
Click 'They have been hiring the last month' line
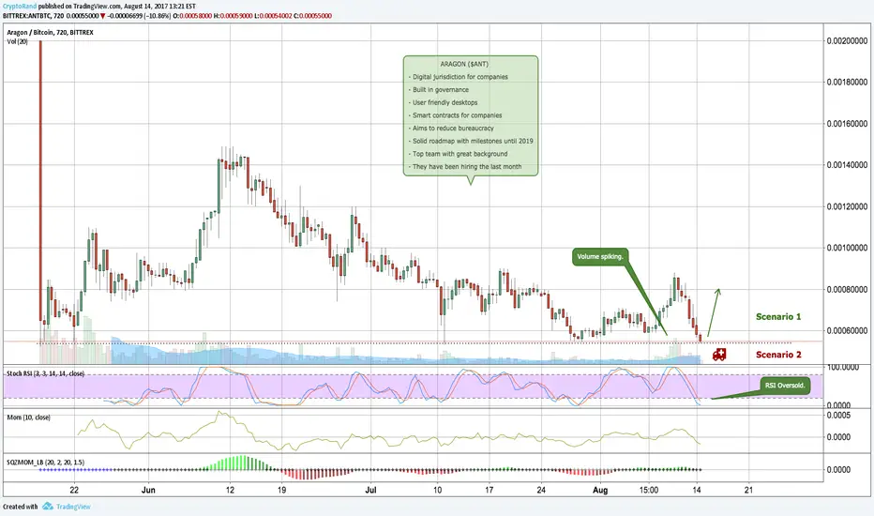(x=467, y=167)
